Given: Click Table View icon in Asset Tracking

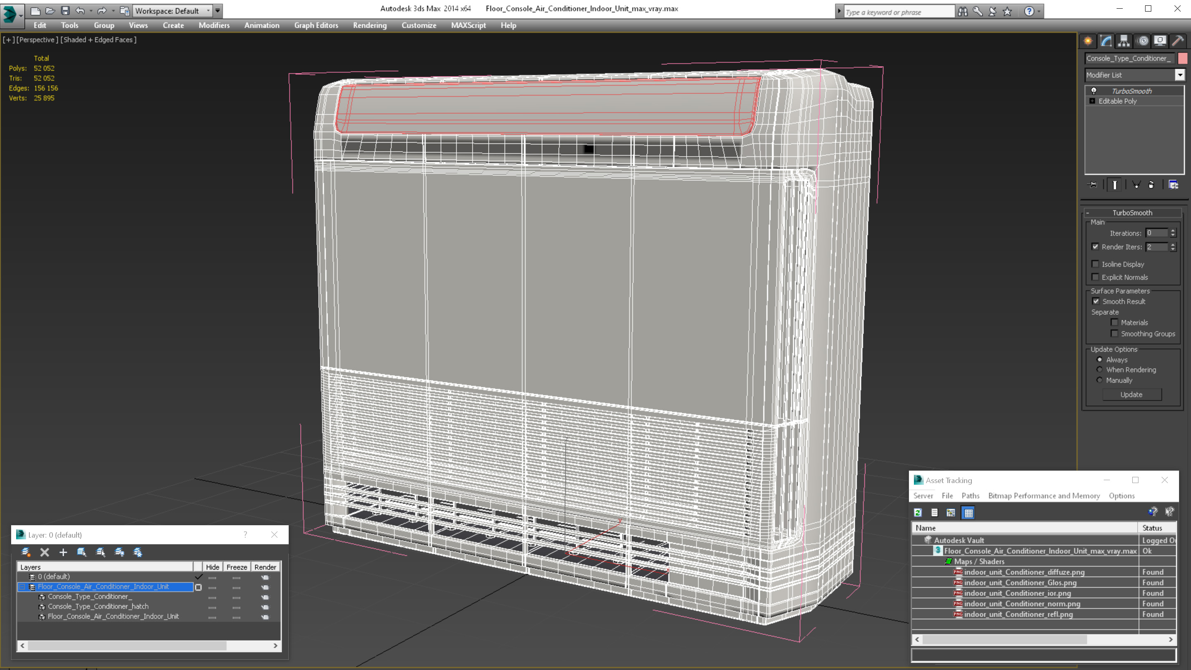Looking at the screenshot, I should tap(968, 513).
